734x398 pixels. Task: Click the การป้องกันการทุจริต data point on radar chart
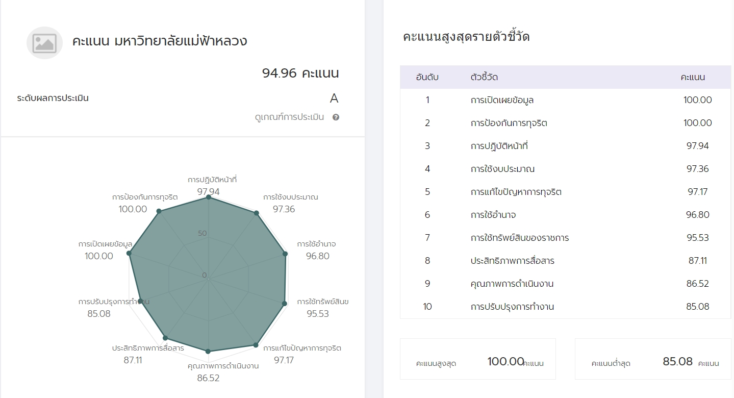[159, 211]
